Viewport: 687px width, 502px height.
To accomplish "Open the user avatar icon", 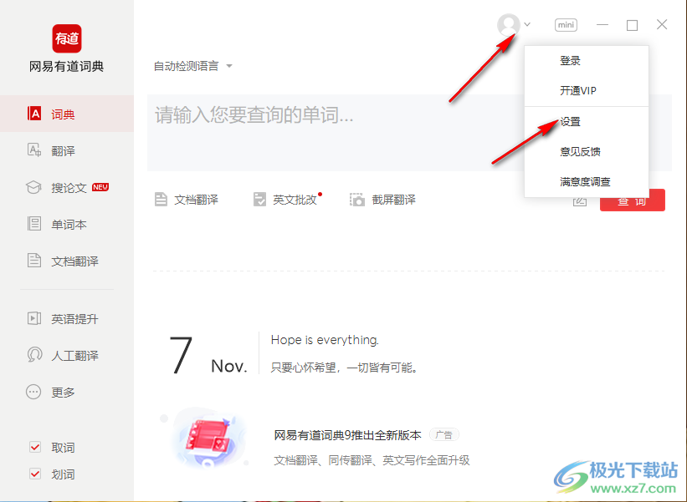I will click(508, 25).
